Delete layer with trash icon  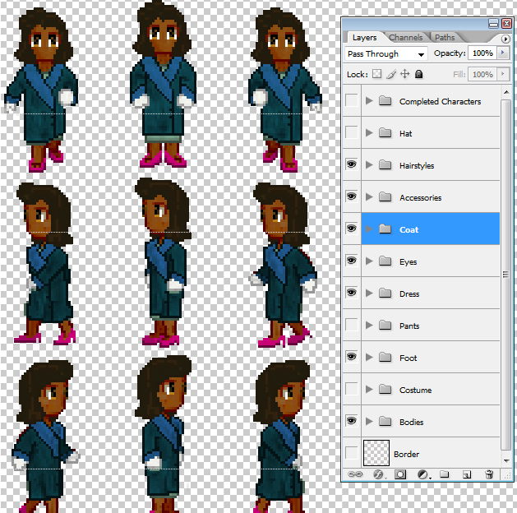(489, 474)
